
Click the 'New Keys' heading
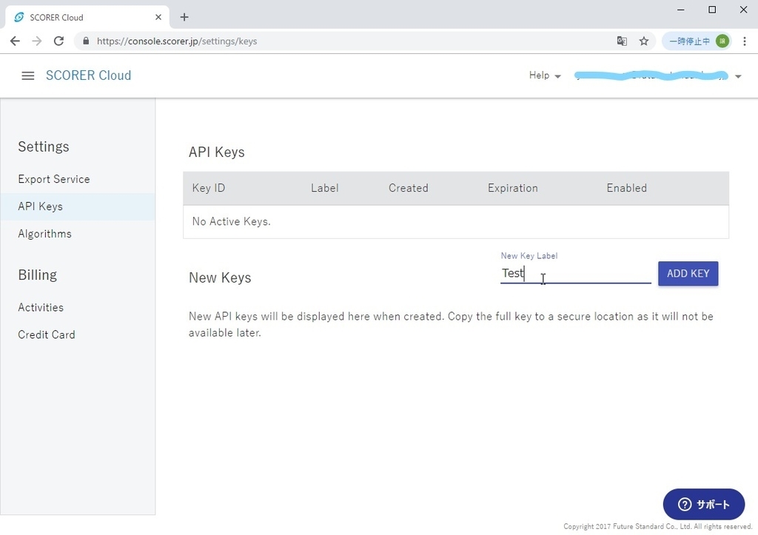click(220, 277)
